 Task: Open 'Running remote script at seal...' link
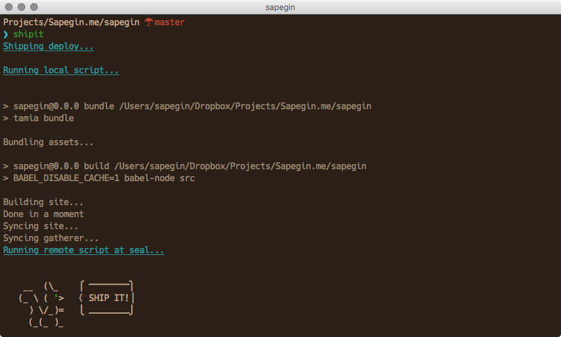pos(84,251)
